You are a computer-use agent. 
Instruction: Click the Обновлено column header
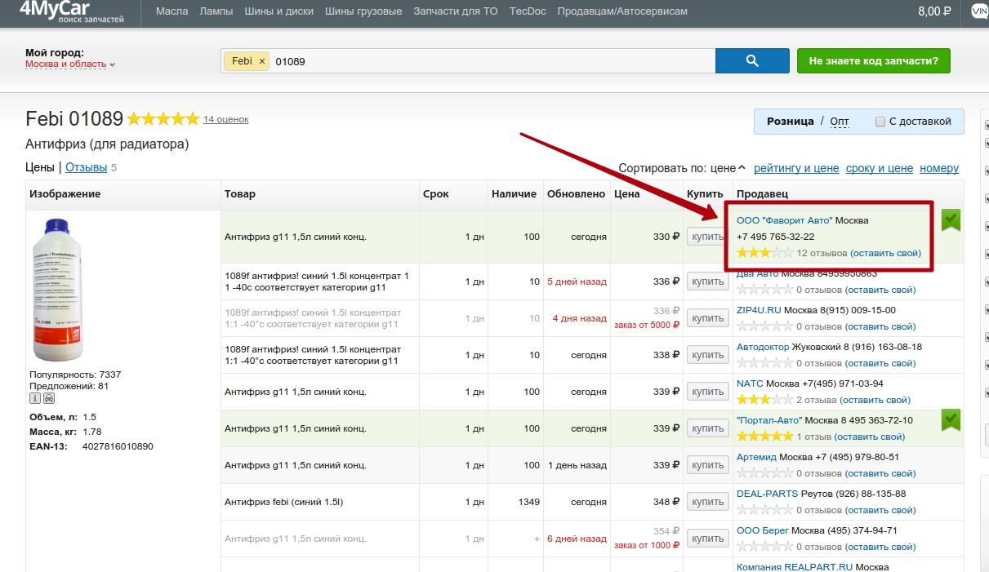577,194
